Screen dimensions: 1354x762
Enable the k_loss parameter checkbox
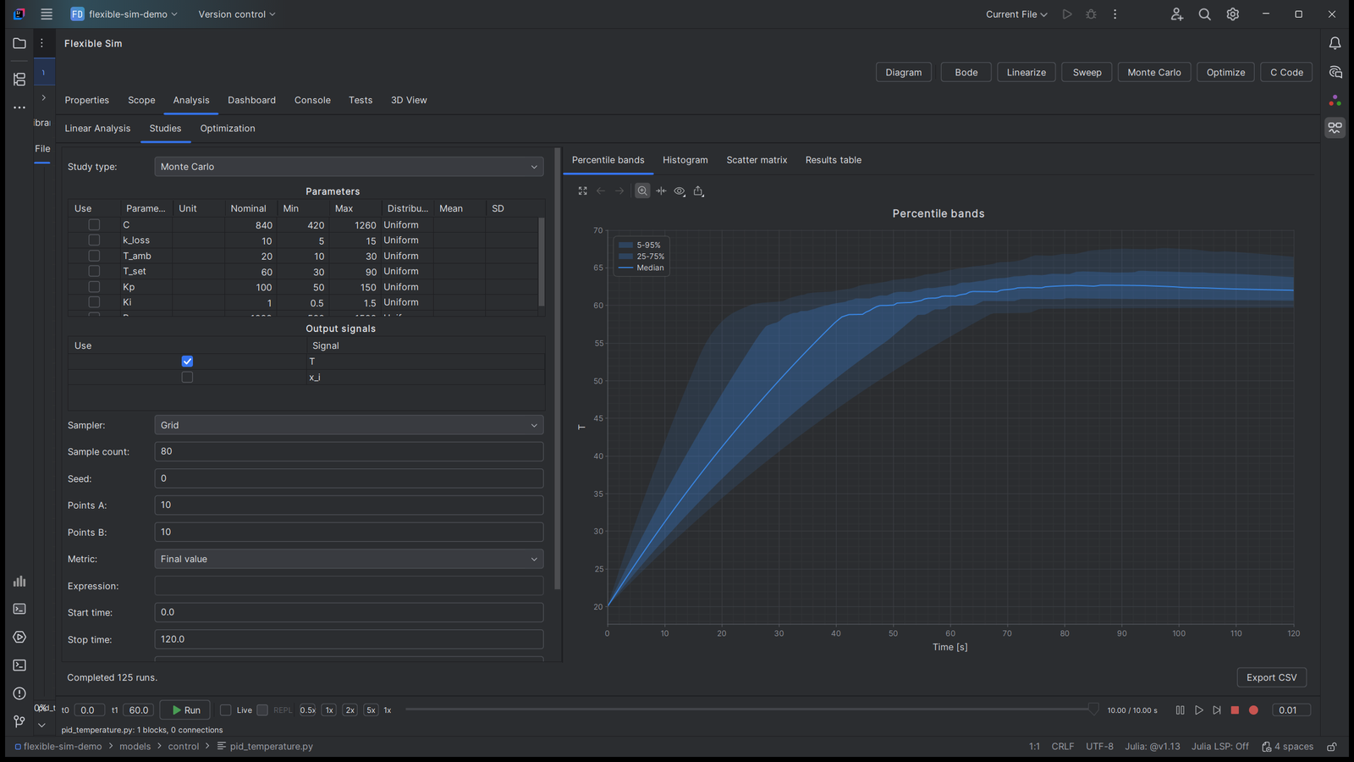[x=94, y=240]
